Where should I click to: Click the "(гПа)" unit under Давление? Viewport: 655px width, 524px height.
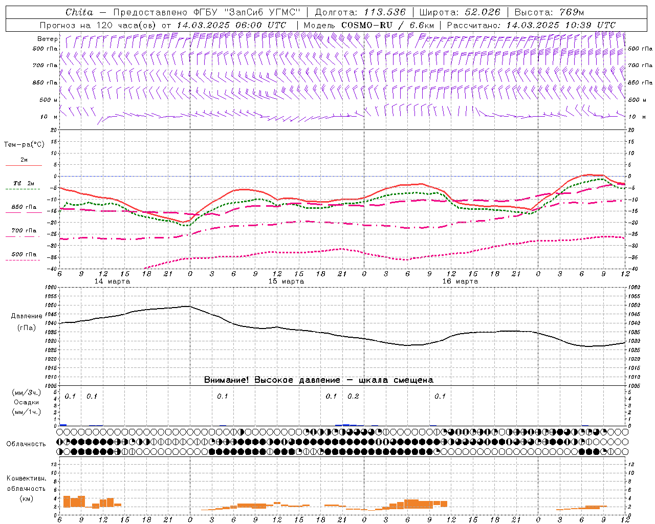(x=27, y=328)
